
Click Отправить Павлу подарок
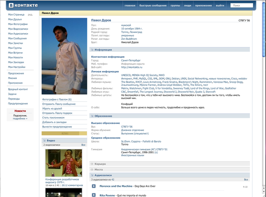tap(57, 113)
